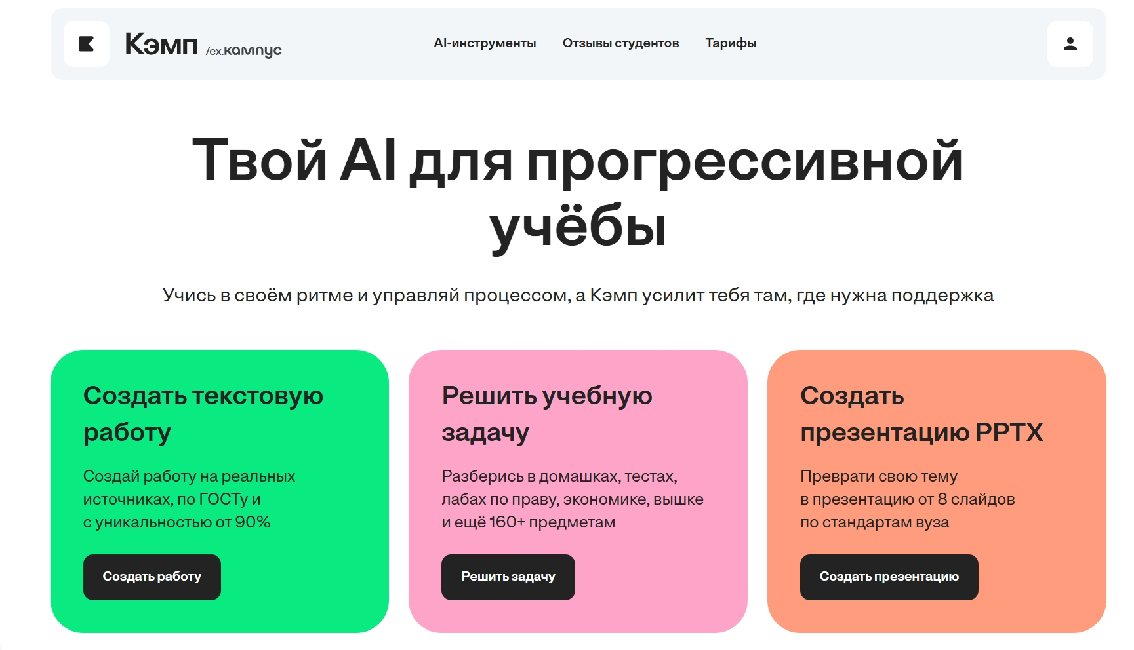Click the subtitle starting with Учись в своём ритме
This screenshot has width=1134, height=650.
pyautogui.click(x=577, y=296)
